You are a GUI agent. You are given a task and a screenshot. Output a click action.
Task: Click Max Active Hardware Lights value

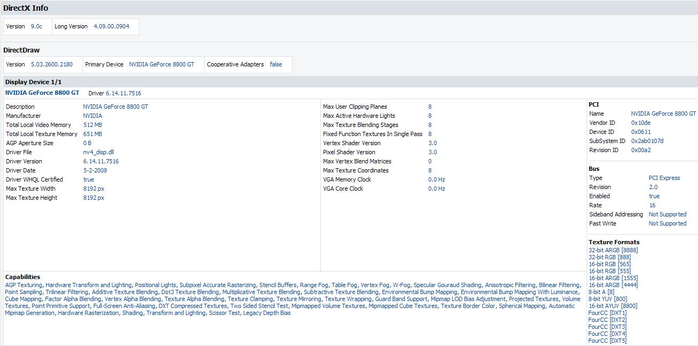430,116
